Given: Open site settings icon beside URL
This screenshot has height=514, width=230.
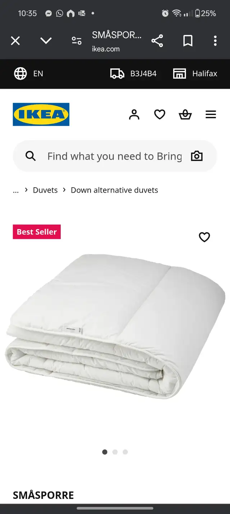Looking at the screenshot, I should click(77, 41).
